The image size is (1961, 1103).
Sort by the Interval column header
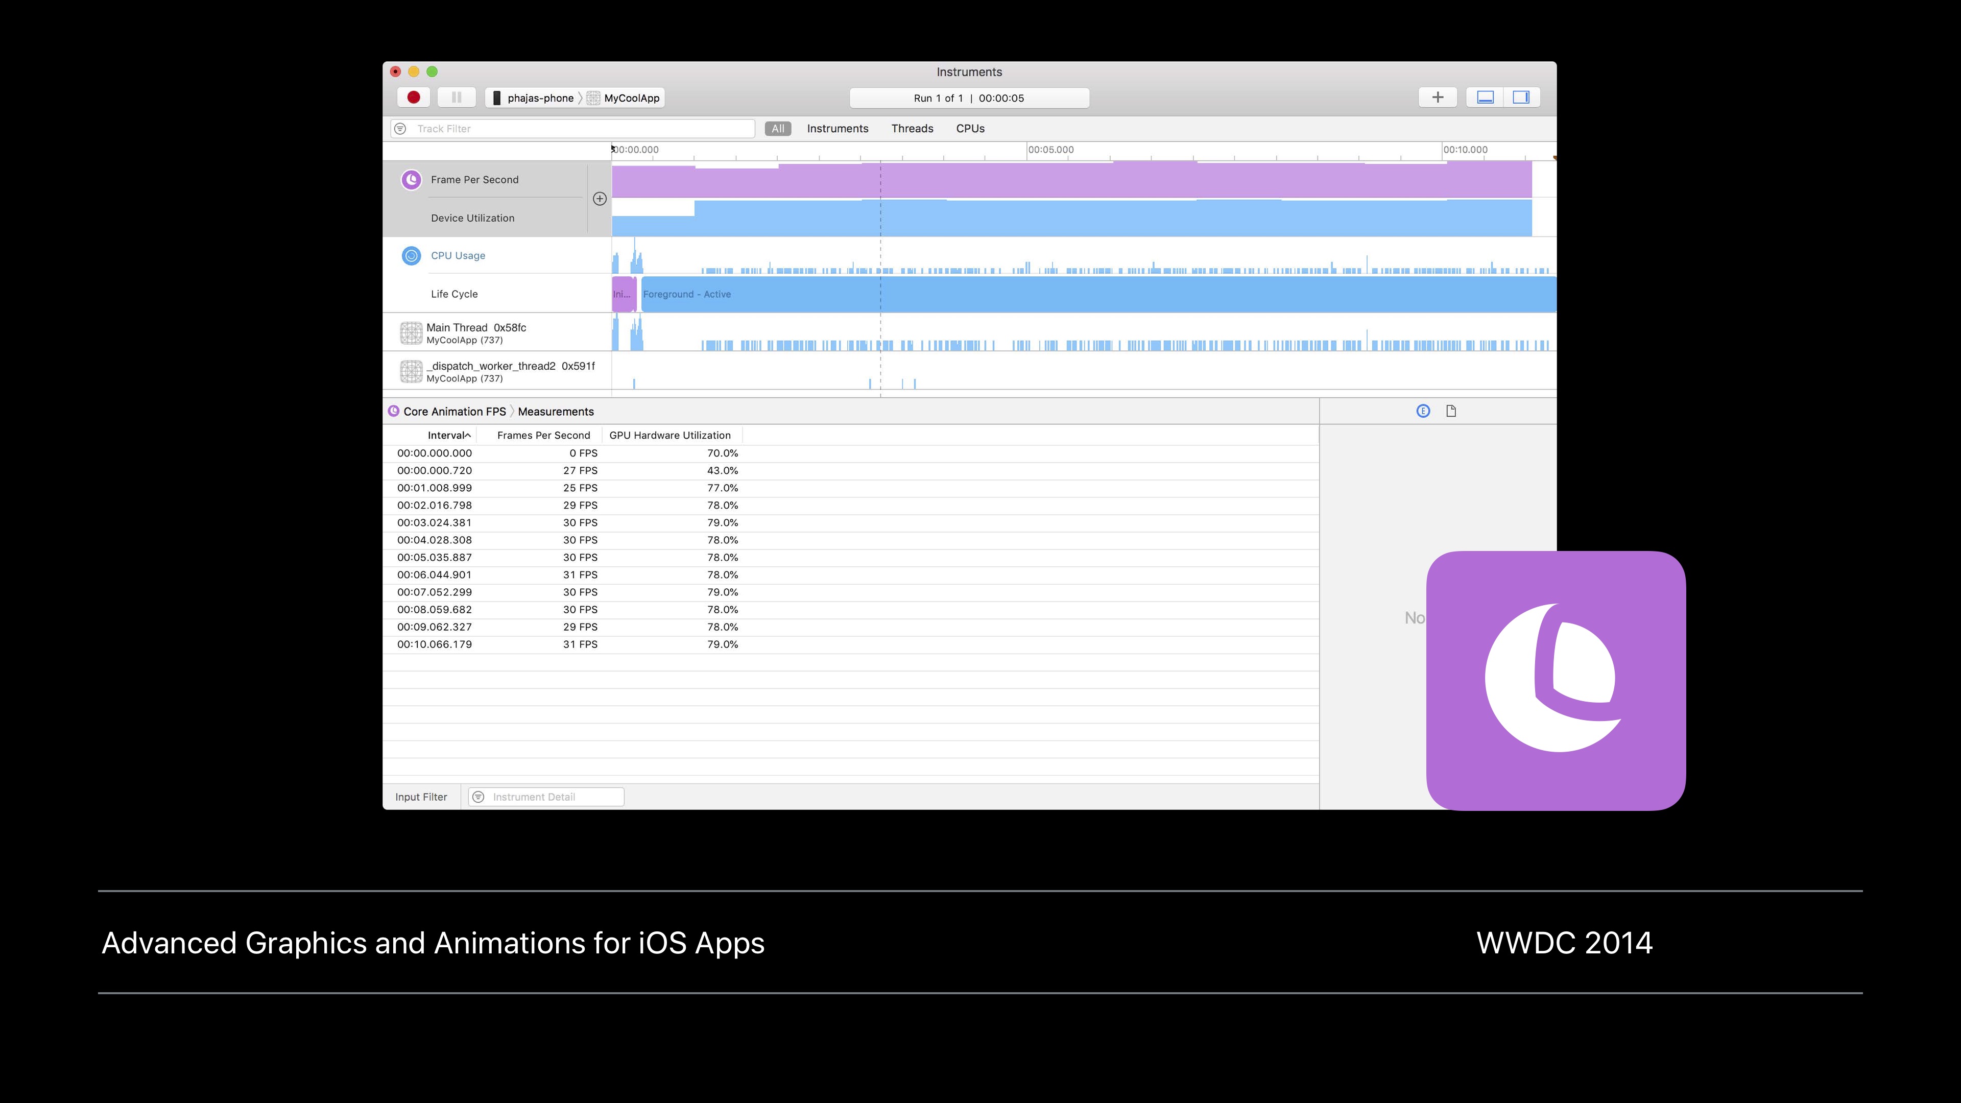(448, 436)
